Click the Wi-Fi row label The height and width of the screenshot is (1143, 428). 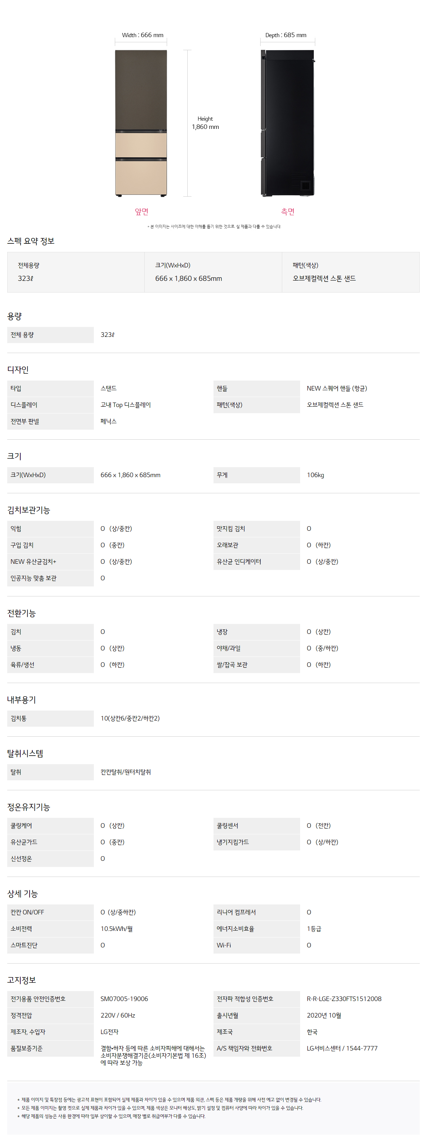[223, 945]
